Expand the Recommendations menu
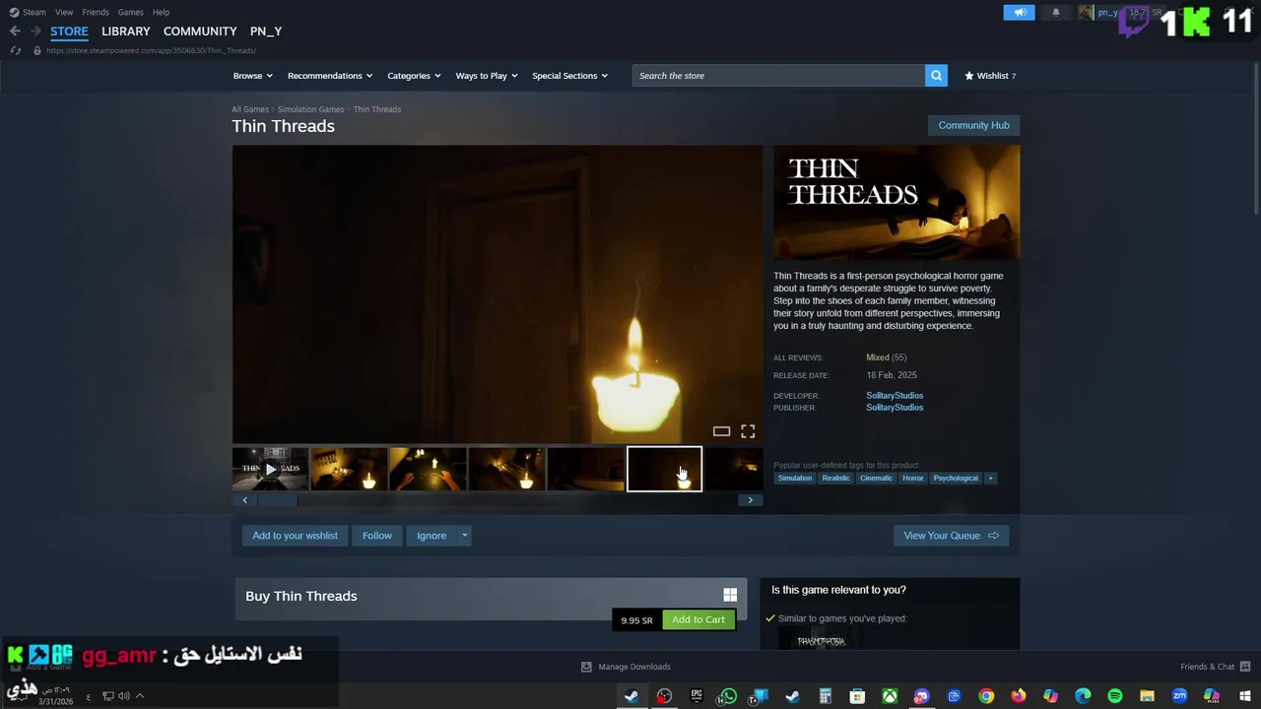This screenshot has width=1261, height=709. (x=330, y=76)
